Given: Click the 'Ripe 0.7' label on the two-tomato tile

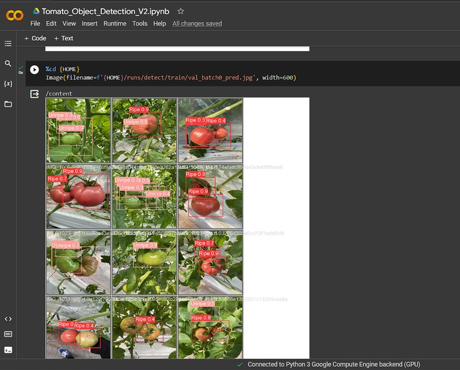Looking at the screenshot, I should (57, 179).
